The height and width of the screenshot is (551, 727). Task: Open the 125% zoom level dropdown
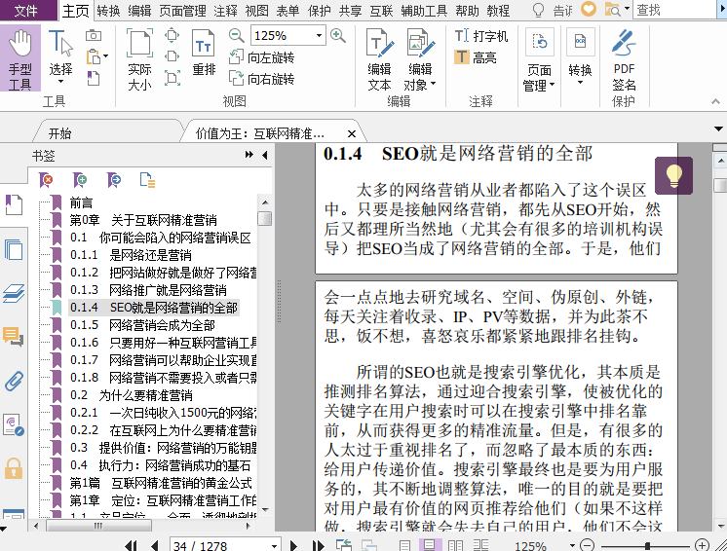click(318, 36)
